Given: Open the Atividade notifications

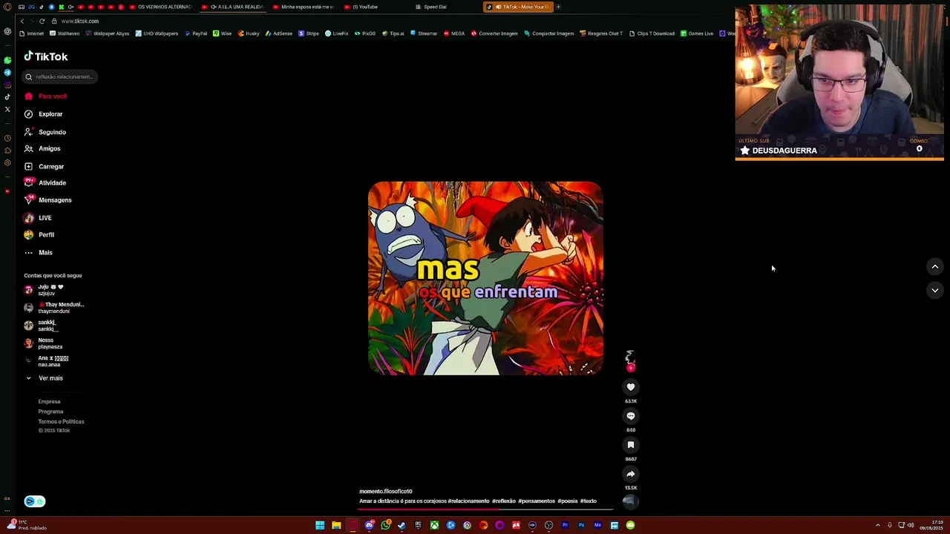Looking at the screenshot, I should tap(46, 182).
